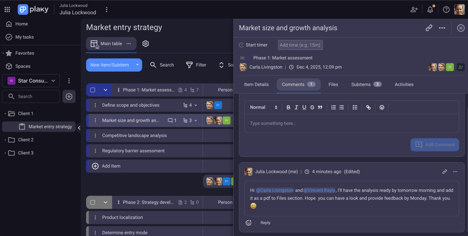Insert emoji in comment editor
The image size is (468, 236).
click(382, 107)
